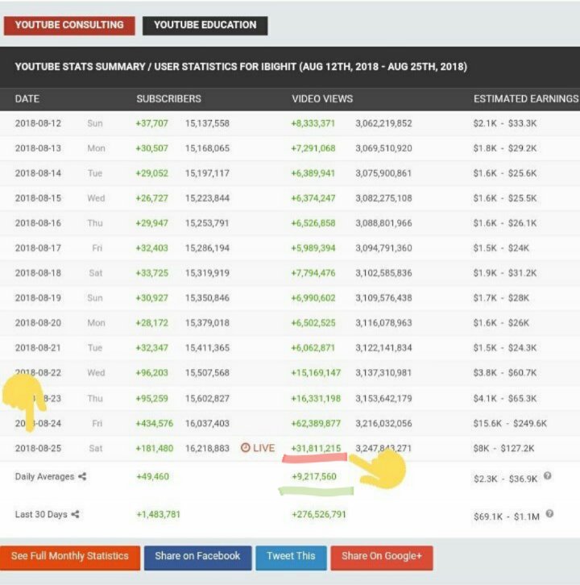Viewport: 580px width, 585px height.
Task: Click total views 3,062,219,852
Action: point(383,123)
